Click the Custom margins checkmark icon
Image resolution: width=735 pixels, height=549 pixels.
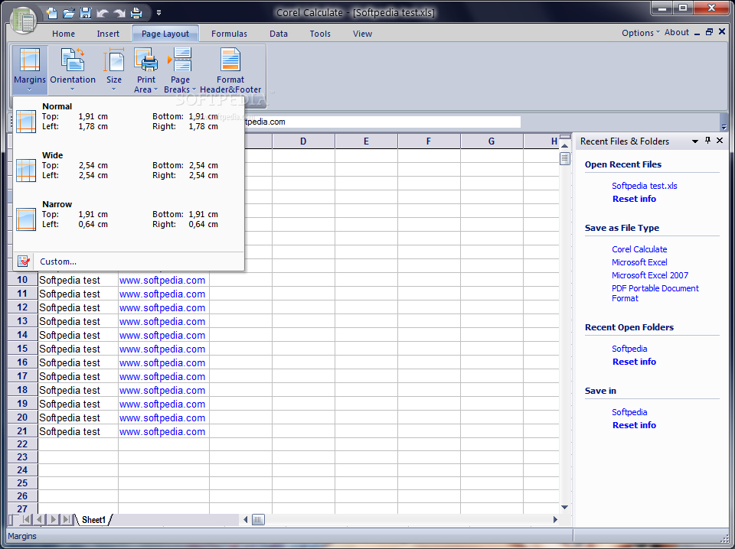pyautogui.click(x=24, y=262)
